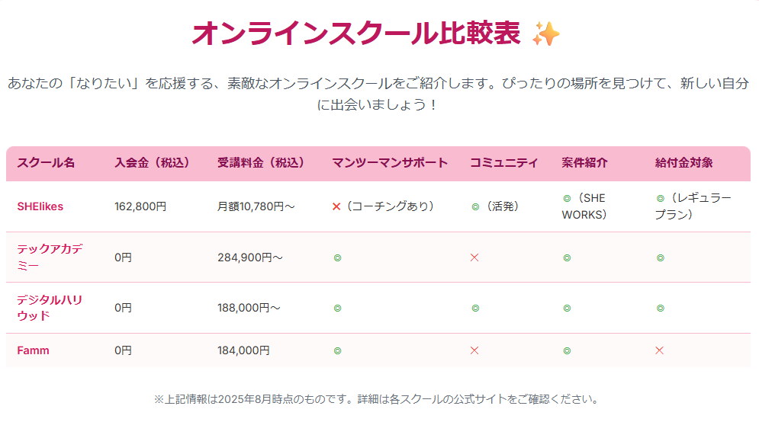Viewport: 759px width, 422px height.
Task: Click the green circle in SHElikes コミュニティ cell
Action: (x=475, y=207)
